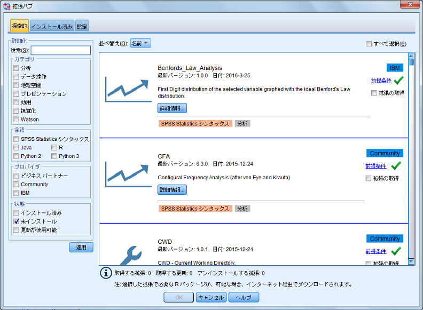Tick the Python 3 language filter
423x310 pixels.
[54, 156]
